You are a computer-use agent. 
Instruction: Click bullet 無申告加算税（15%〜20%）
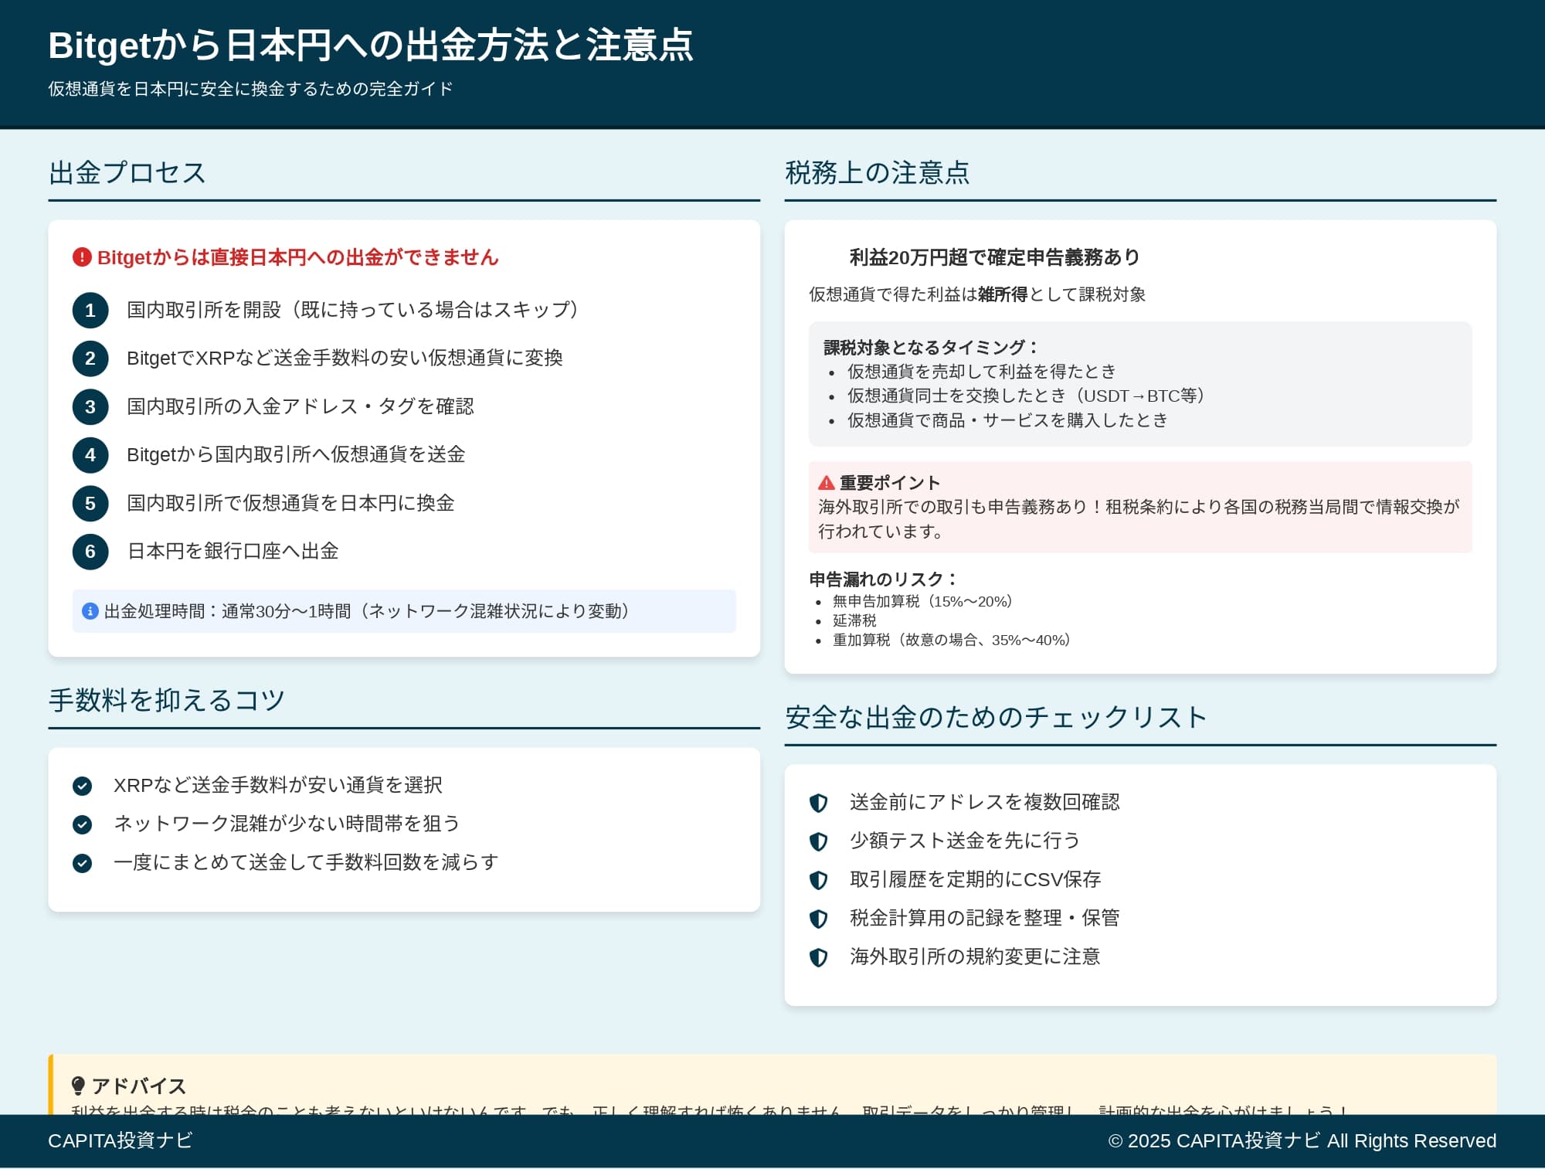[x=922, y=601]
